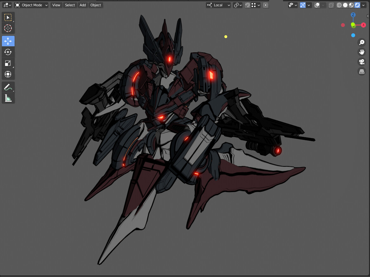Activate the 3D Cursor tool

pyautogui.click(x=8, y=28)
